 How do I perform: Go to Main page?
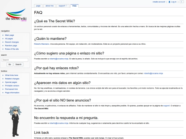[10, 35]
